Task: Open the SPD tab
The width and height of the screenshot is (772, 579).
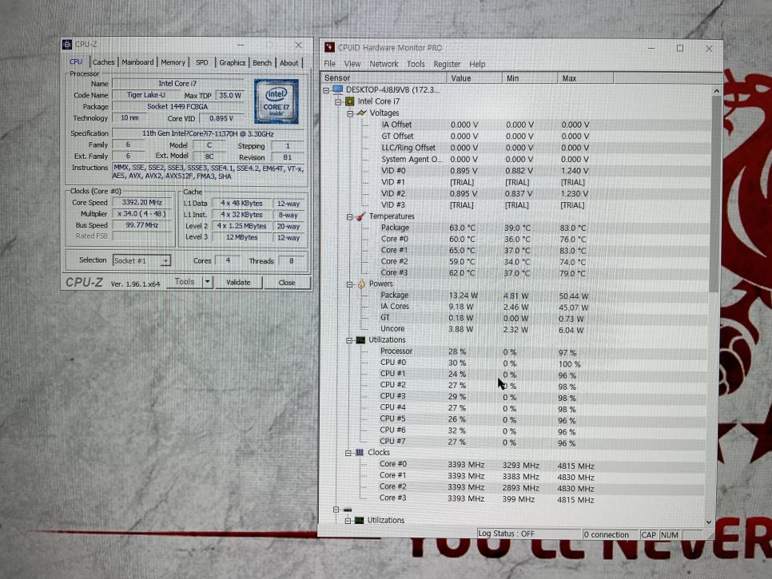Action: tap(202, 62)
